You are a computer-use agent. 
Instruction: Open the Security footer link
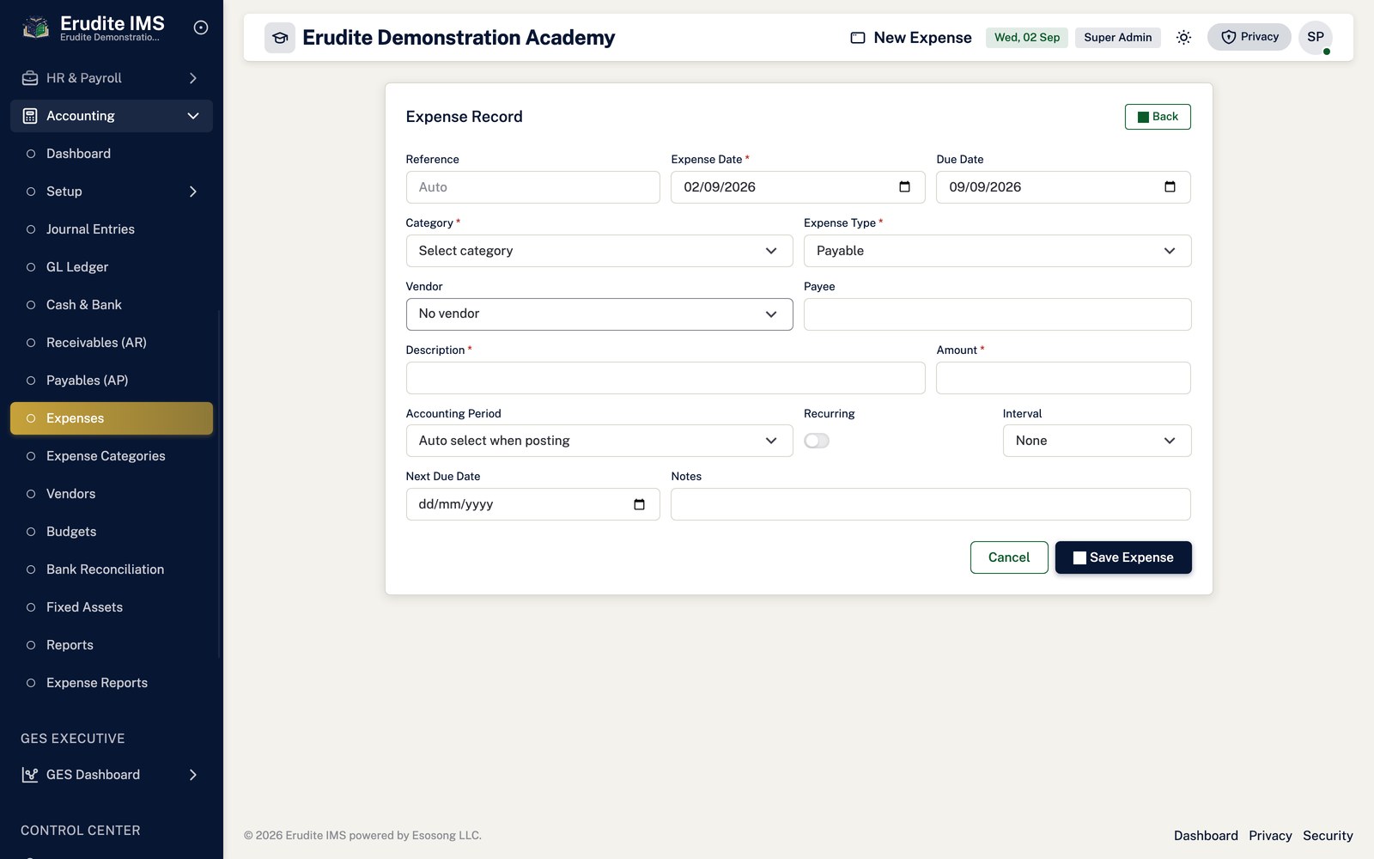tap(1328, 836)
